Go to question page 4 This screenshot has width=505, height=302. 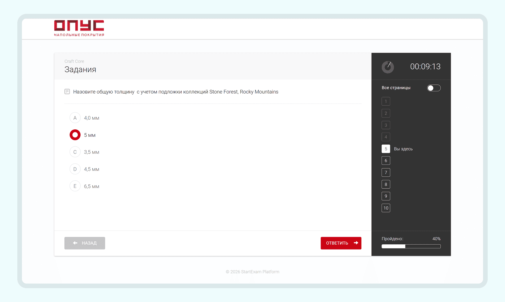point(386,137)
